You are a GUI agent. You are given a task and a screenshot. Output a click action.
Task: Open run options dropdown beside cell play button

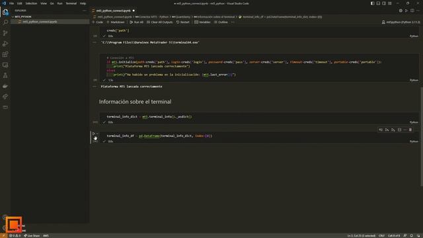pos(97,134)
